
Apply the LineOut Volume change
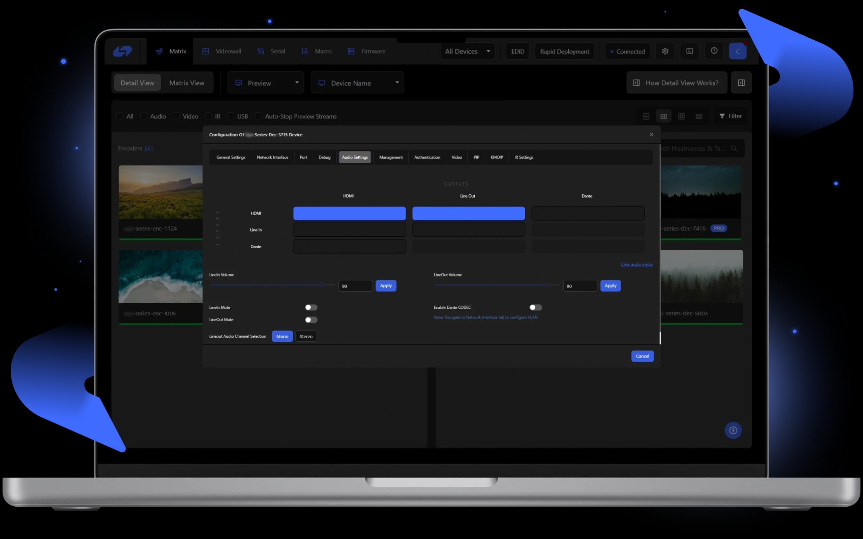coord(610,285)
